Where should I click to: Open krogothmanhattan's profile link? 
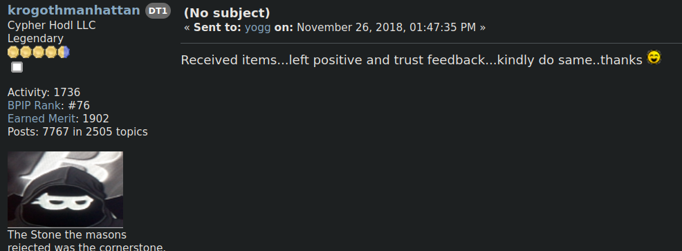tap(74, 10)
